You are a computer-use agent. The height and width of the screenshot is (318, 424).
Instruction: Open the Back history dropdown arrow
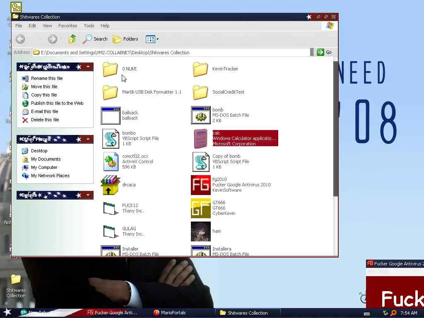pyautogui.click(x=40, y=39)
